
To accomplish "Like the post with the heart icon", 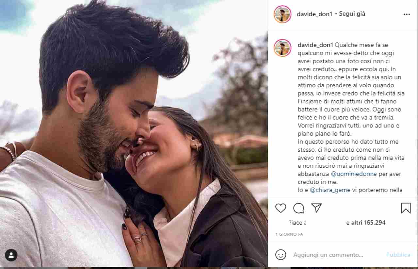I will pyautogui.click(x=281, y=208).
